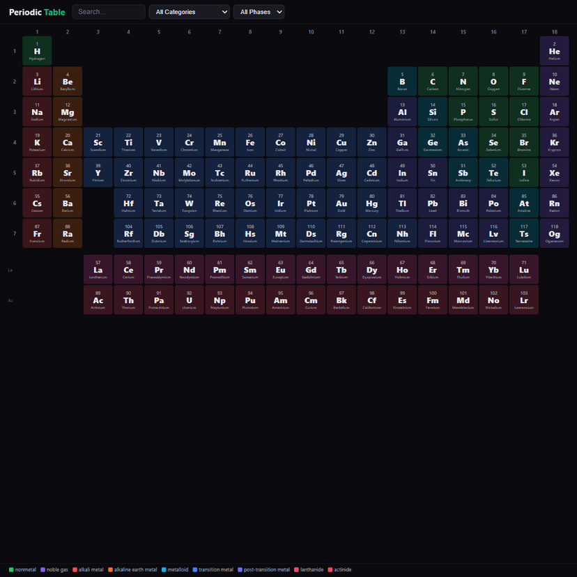Select the Nitrogen (N) tile
This screenshot has height=577, width=577.
(x=463, y=82)
